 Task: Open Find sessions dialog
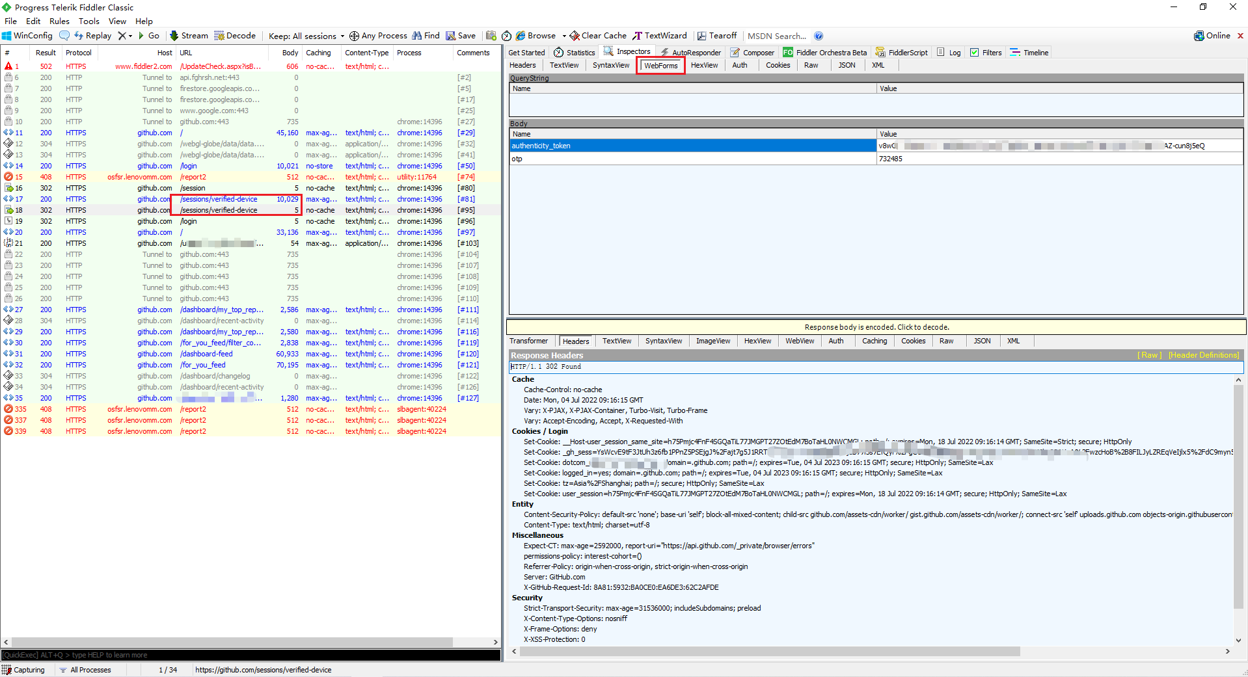point(426,36)
